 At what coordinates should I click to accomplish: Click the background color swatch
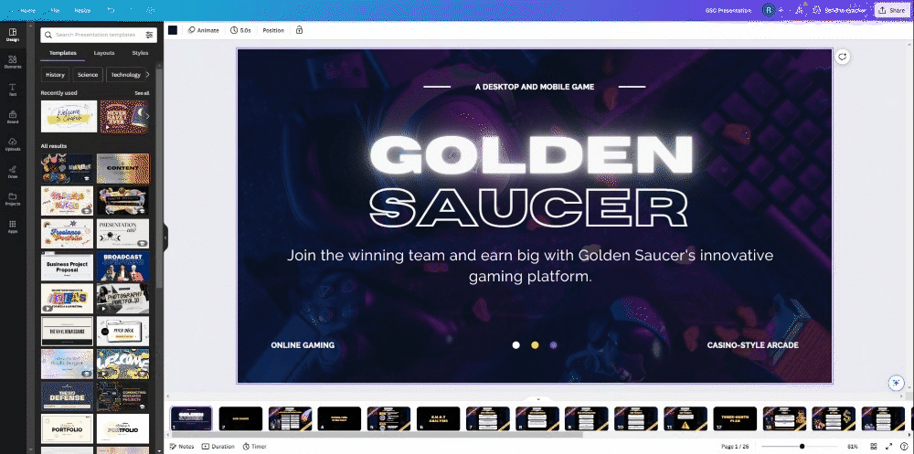coord(173,30)
